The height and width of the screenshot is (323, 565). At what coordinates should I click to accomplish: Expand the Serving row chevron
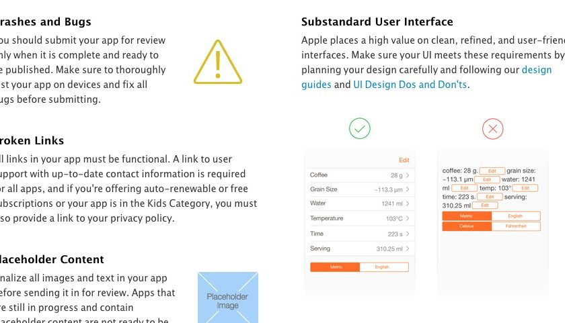pyautogui.click(x=408, y=249)
